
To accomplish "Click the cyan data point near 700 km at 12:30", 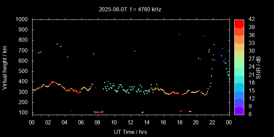I will (135, 51).
